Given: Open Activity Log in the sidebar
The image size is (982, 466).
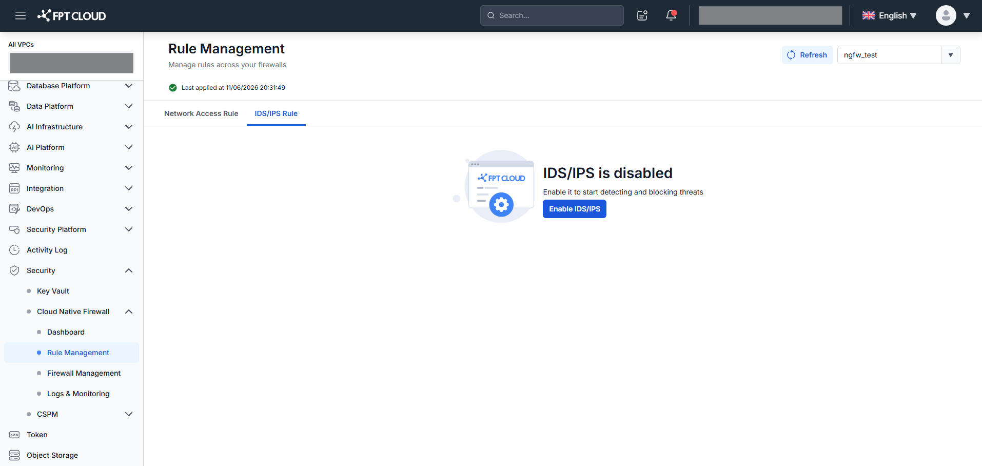Looking at the screenshot, I should coord(47,250).
